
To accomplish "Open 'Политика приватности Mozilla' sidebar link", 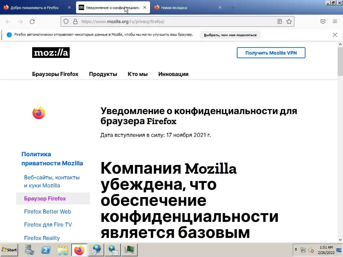I will tap(52, 159).
